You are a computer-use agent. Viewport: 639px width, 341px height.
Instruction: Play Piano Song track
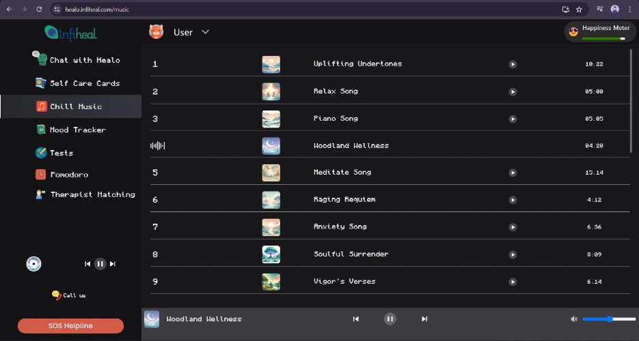click(x=513, y=119)
